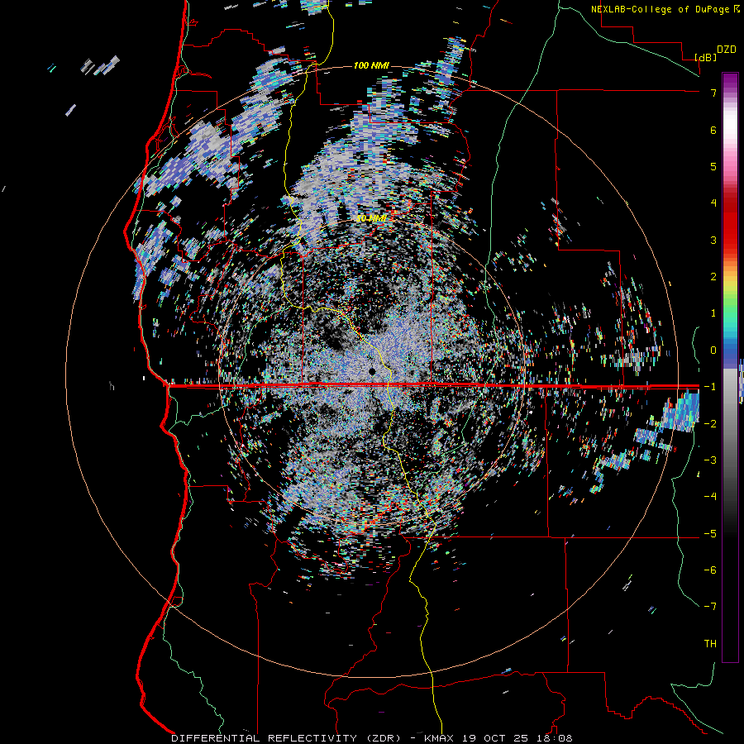Click the color scale value -2

[x=710, y=423]
